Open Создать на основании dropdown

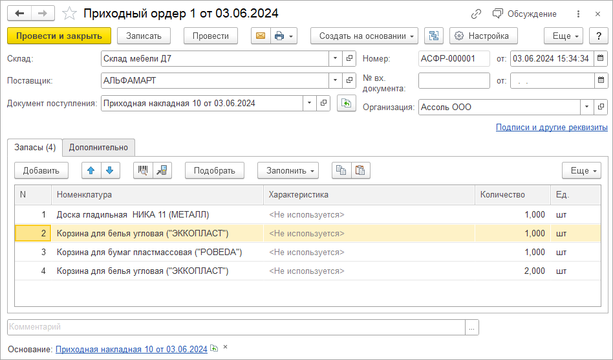point(364,36)
